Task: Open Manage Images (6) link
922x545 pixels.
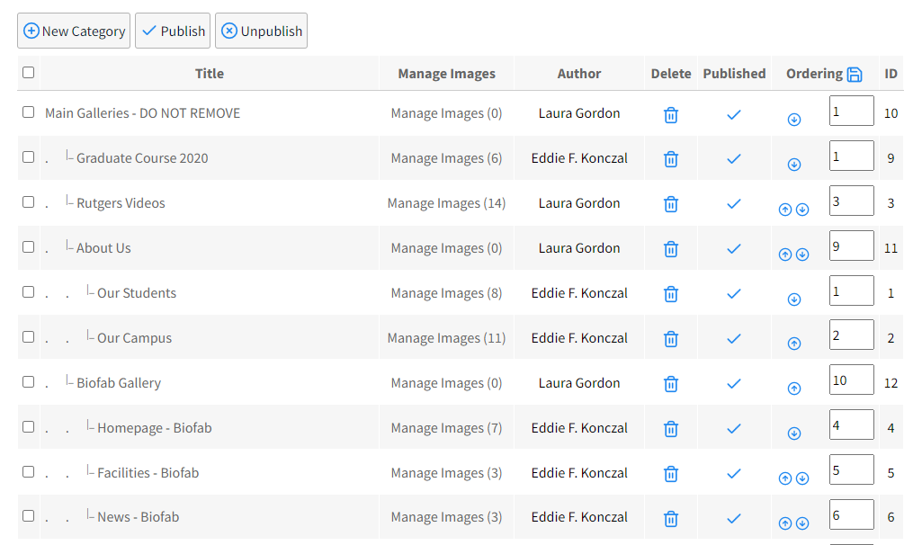Action: 446,158
